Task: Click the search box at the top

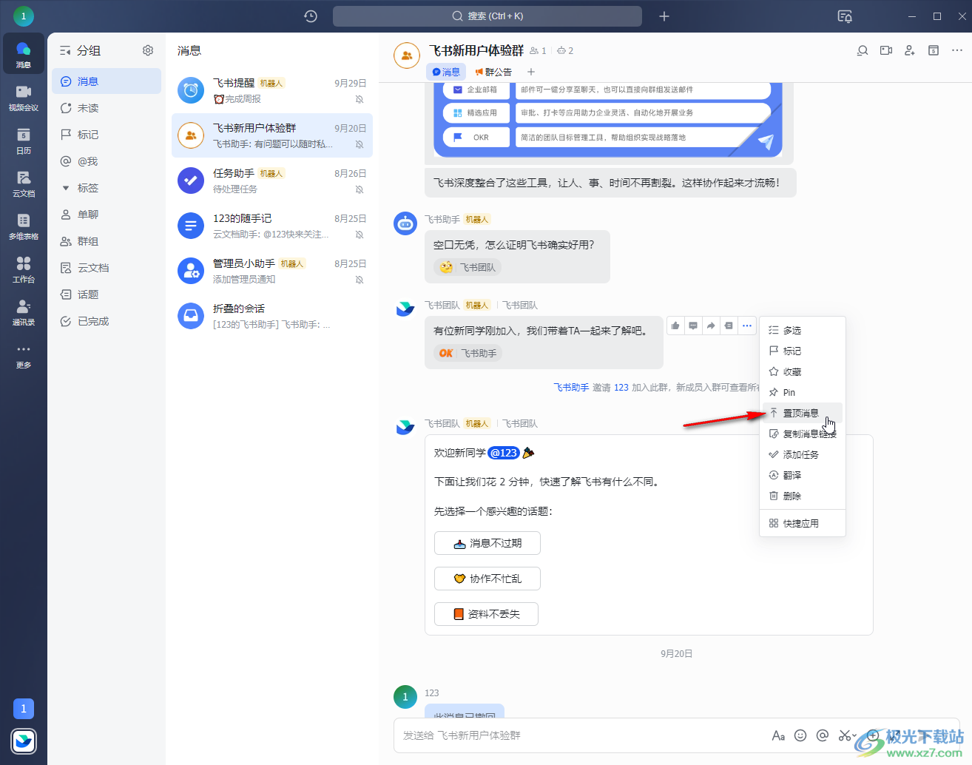Action: (487, 16)
